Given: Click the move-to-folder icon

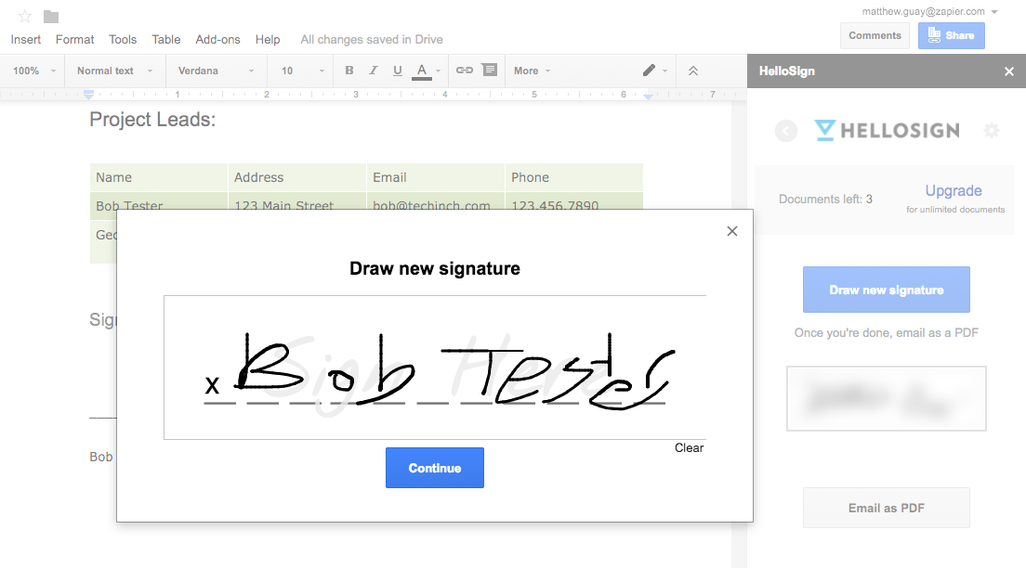Looking at the screenshot, I should pyautogui.click(x=51, y=16).
